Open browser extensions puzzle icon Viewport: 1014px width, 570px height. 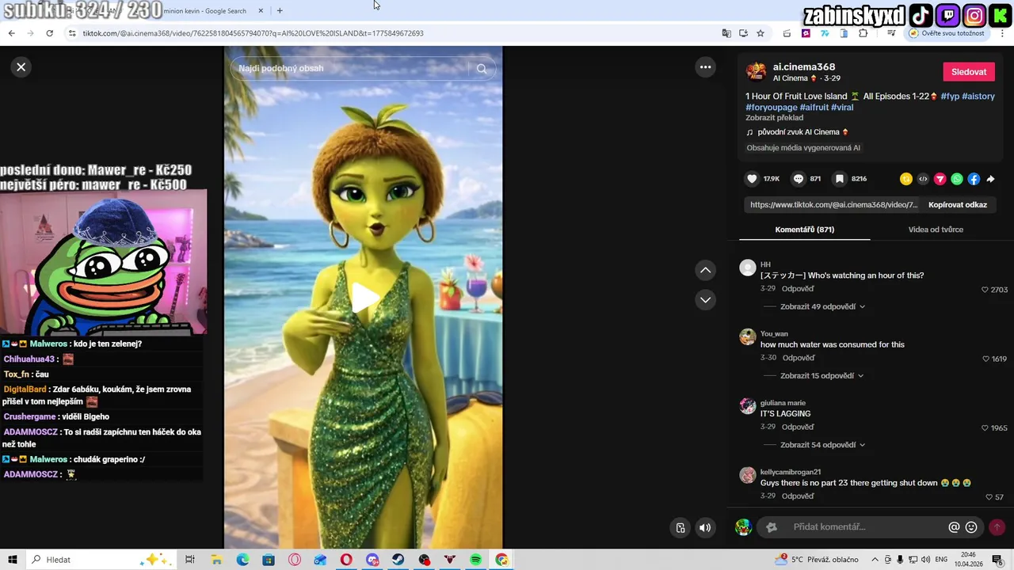[863, 33]
